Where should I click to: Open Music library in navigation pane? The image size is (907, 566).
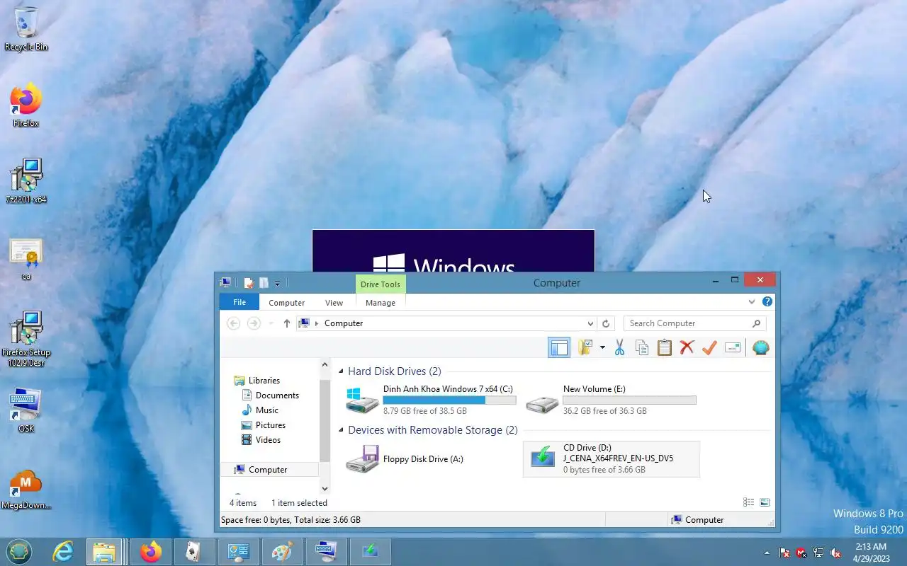(259, 410)
